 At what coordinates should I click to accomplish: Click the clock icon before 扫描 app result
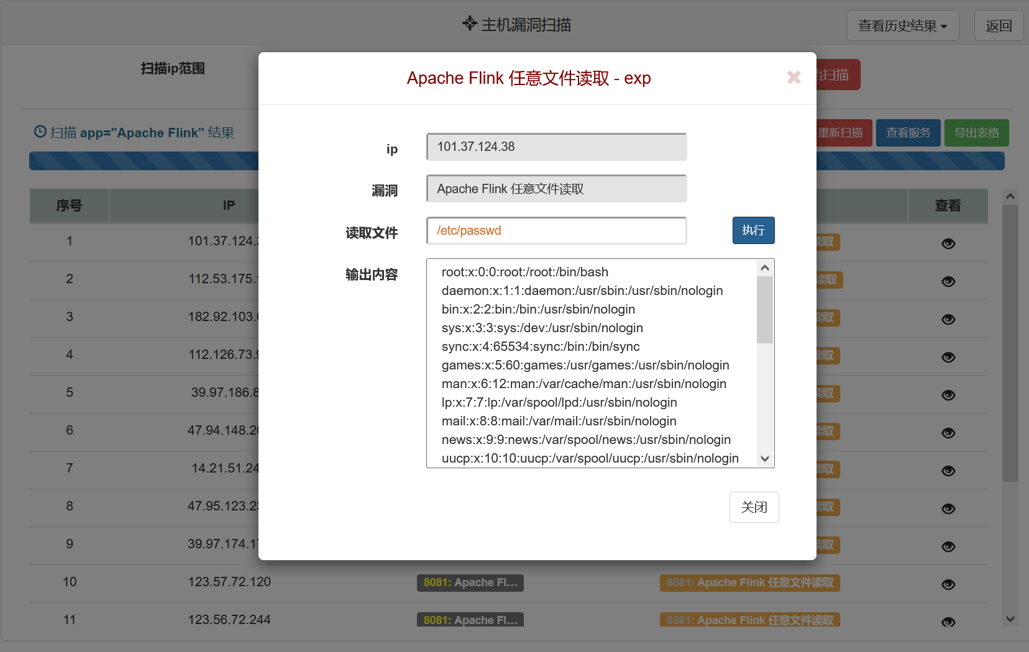pyautogui.click(x=40, y=132)
